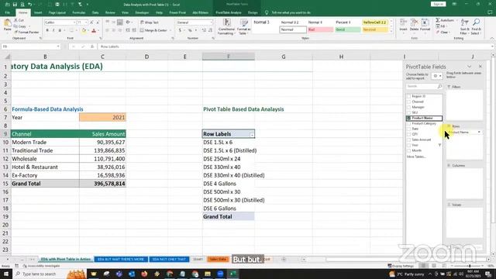Open PivotTable Fields pane options chevron
The width and height of the screenshot is (496, 279).
(470, 67)
